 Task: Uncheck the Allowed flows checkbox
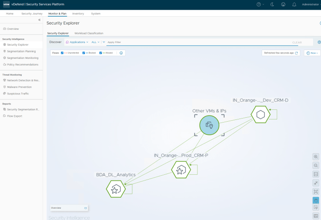(101, 53)
